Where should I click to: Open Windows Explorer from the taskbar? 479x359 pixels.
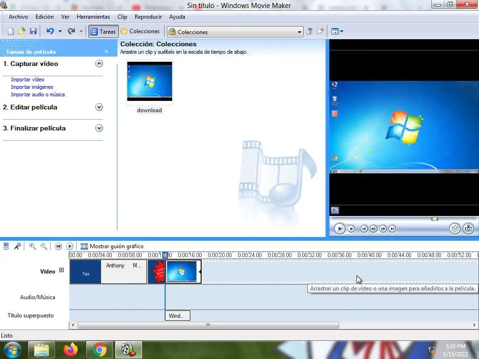(42, 350)
